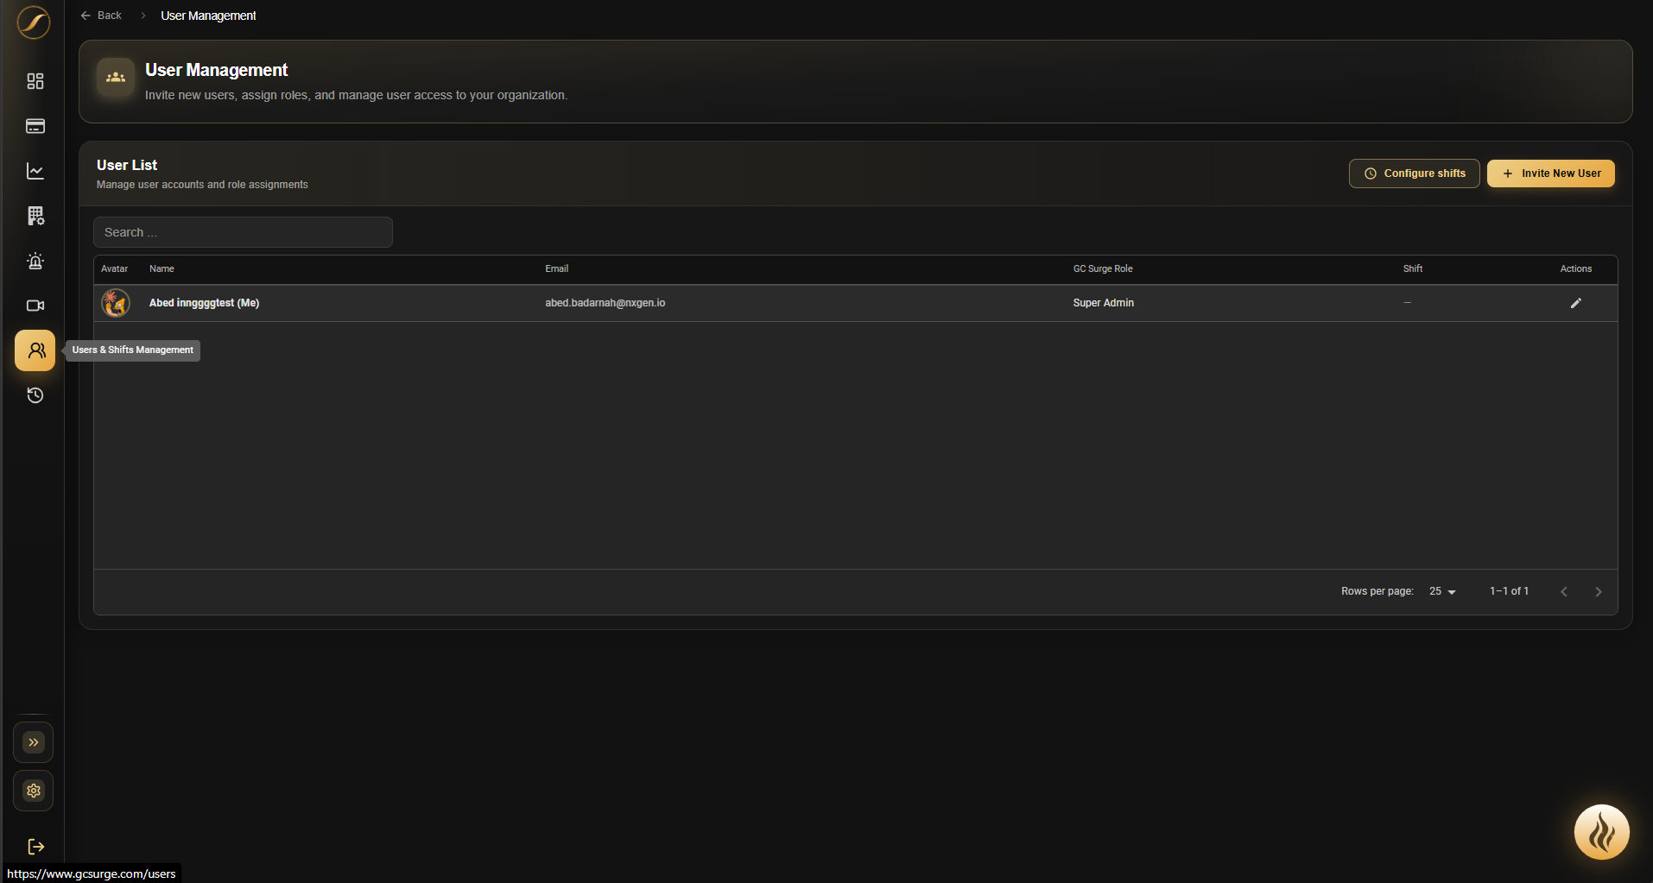This screenshot has height=883, width=1653.
Task: Click the 1–1 of 1 pagination text
Action: point(1509,591)
